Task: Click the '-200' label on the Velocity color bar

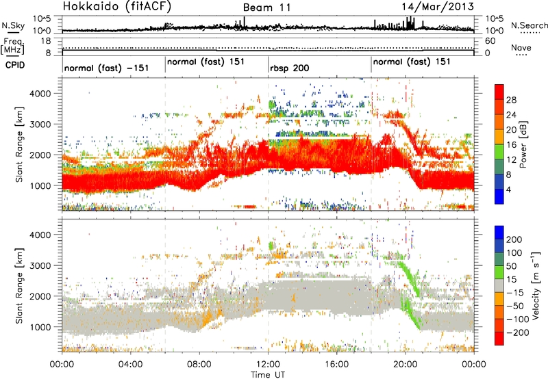Action: pos(518,332)
